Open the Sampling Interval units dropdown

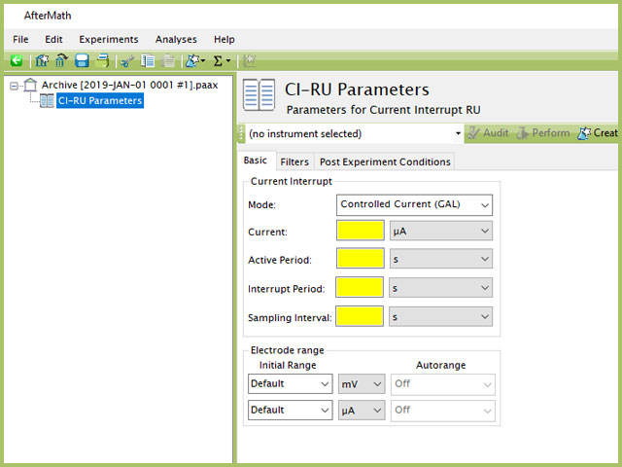440,316
